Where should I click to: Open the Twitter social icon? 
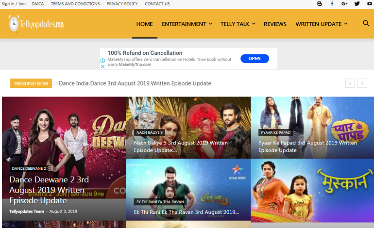pos(357,3)
